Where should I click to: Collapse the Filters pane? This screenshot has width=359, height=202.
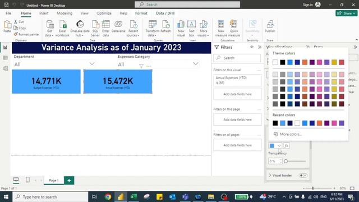(x=260, y=47)
